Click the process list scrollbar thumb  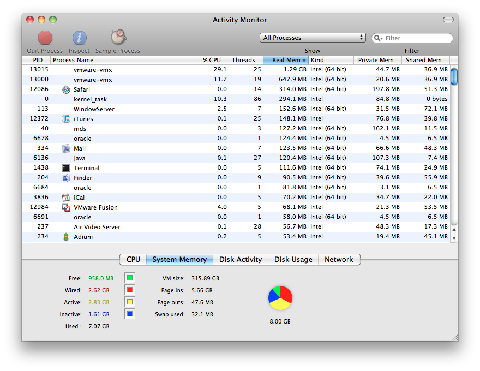click(x=454, y=76)
